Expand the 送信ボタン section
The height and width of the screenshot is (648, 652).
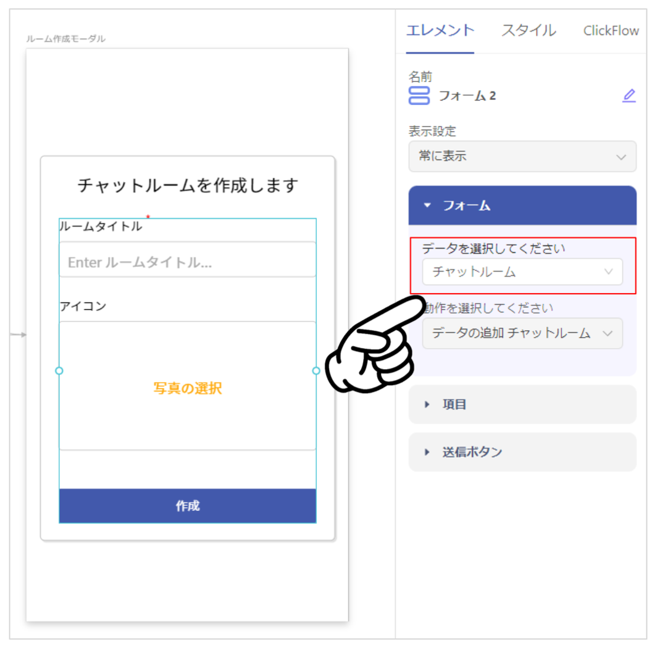[x=522, y=452]
